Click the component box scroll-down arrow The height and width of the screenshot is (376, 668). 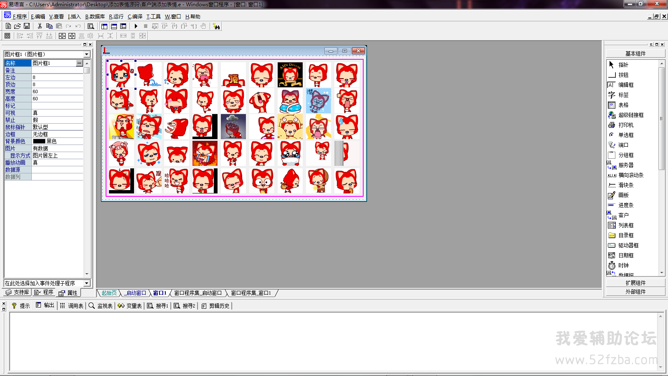point(662,273)
